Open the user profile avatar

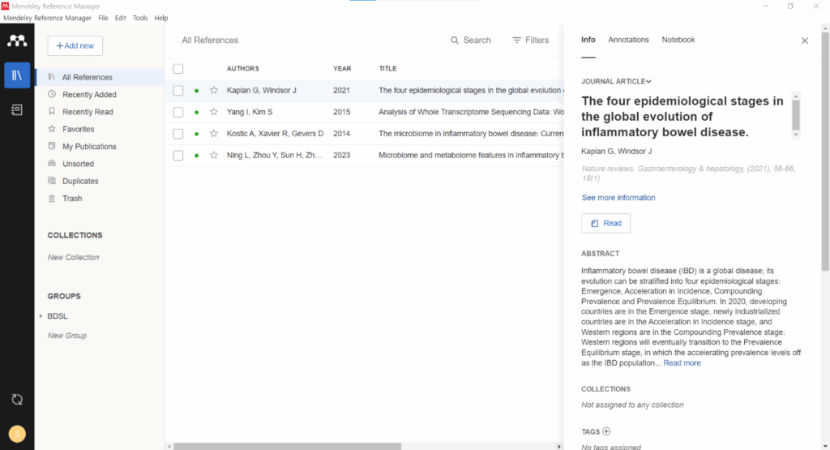click(17, 434)
